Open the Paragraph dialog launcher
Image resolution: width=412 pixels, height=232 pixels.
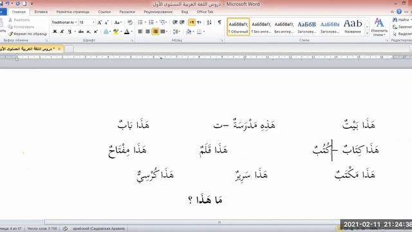coord(221,41)
